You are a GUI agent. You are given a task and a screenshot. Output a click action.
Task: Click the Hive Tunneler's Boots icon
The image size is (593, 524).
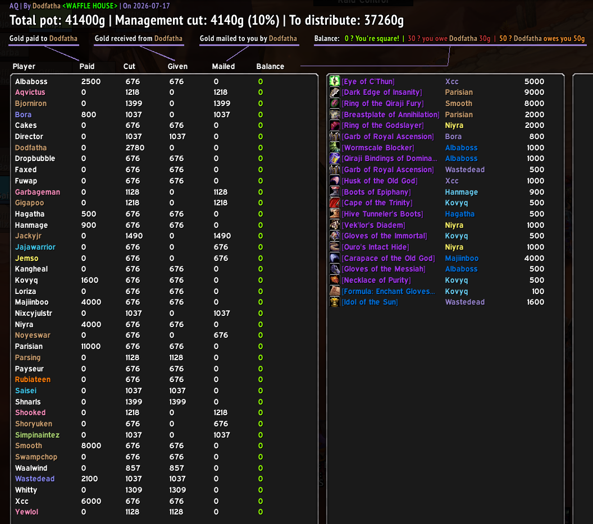[335, 214]
